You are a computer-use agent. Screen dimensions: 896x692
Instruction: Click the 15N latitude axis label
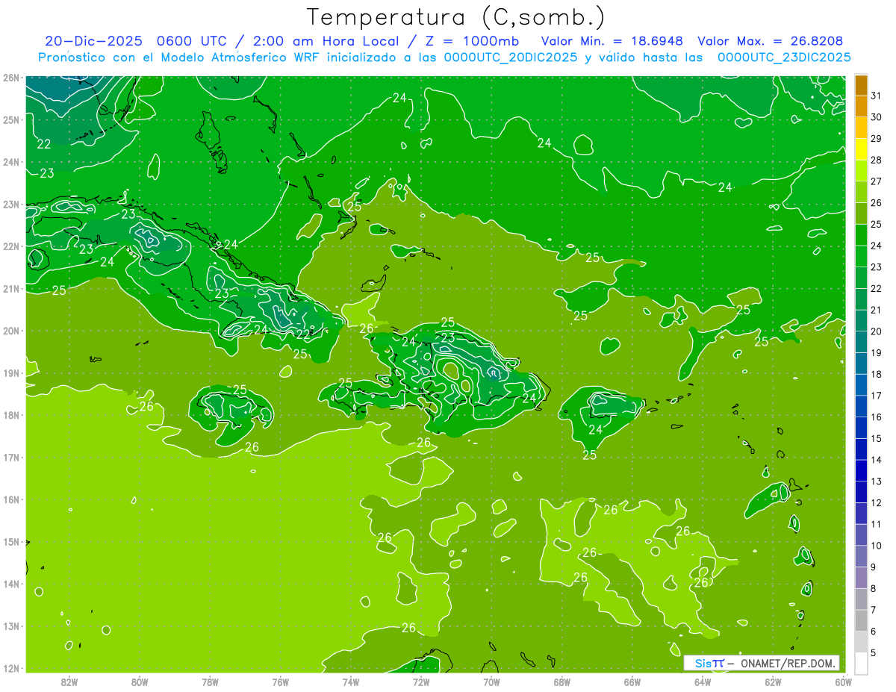tap(11, 541)
